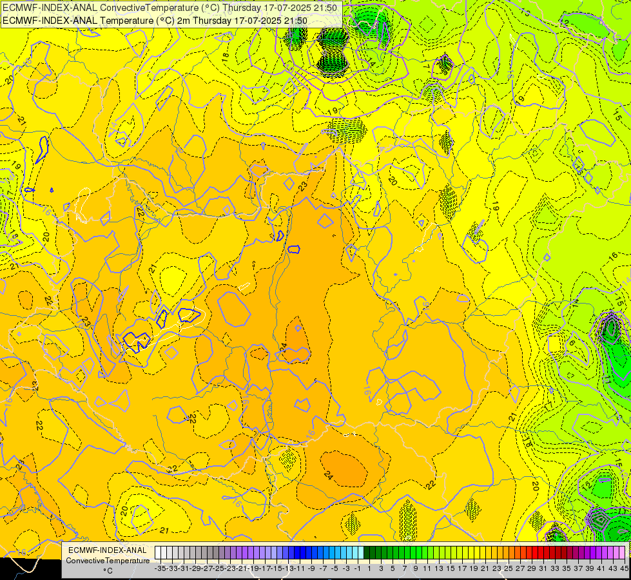Pick the white swatch above legend value -35

tap(158, 552)
